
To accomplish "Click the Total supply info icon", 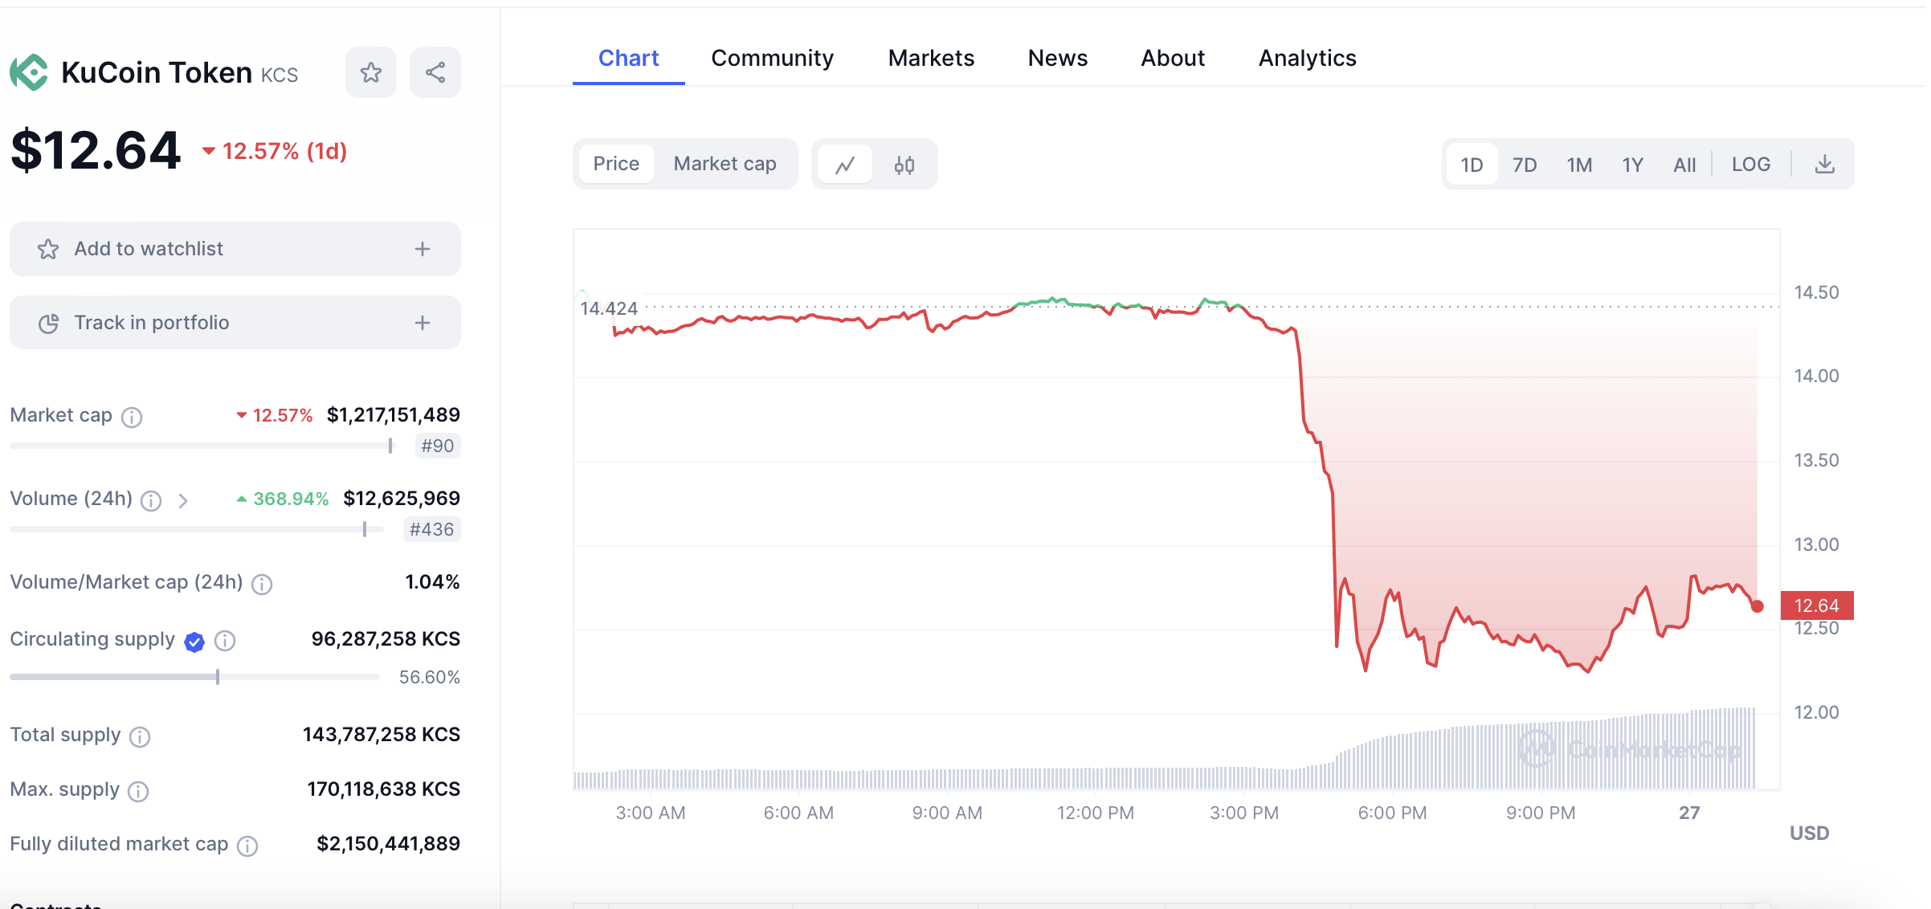I will pyautogui.click(x=140, y=736).
